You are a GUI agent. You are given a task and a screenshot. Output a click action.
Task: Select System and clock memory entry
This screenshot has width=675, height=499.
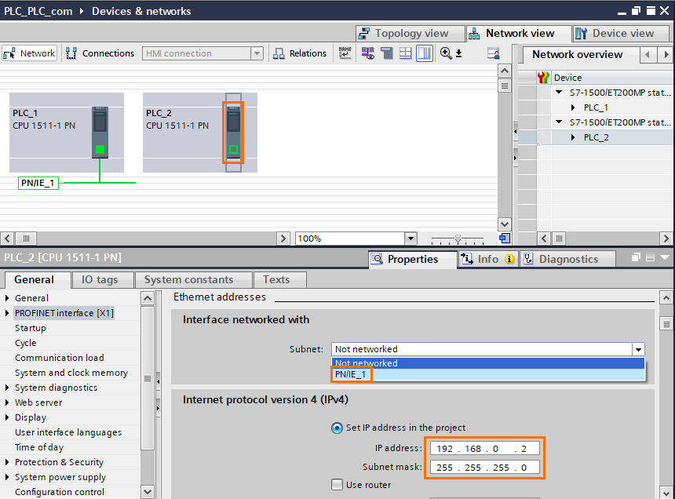pyautogui.click(x=71, y=373)
